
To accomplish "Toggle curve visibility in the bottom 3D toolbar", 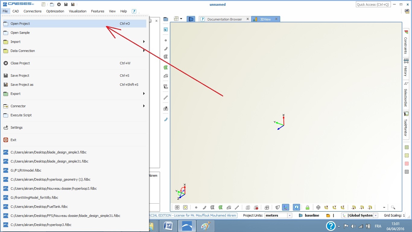I will [204, 208].
